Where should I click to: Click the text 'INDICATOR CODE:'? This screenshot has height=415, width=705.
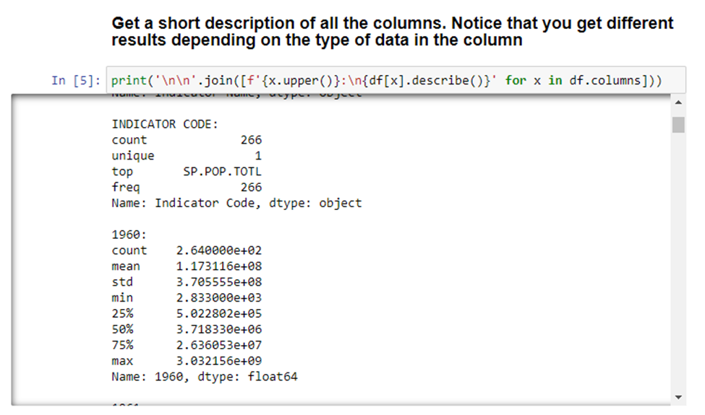pyautogui.click(x=165, y=124)
